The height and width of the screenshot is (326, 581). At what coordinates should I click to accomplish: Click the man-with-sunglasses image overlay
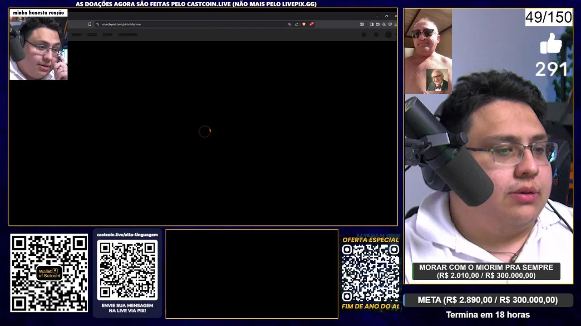428,51
